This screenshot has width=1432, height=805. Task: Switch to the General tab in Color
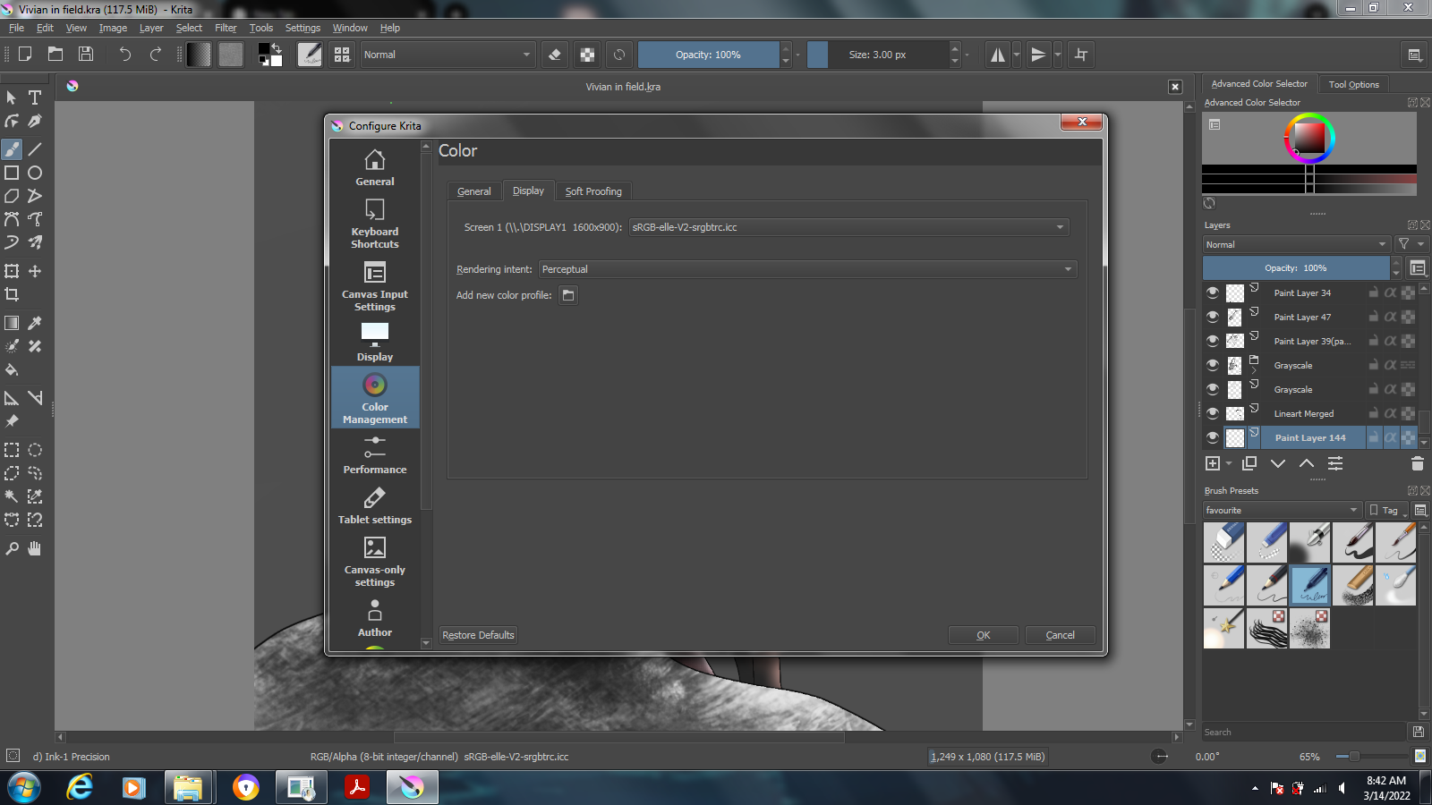click(473, 191)
